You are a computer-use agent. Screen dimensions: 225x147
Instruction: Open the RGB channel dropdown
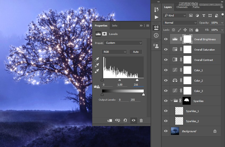point(114,52)
